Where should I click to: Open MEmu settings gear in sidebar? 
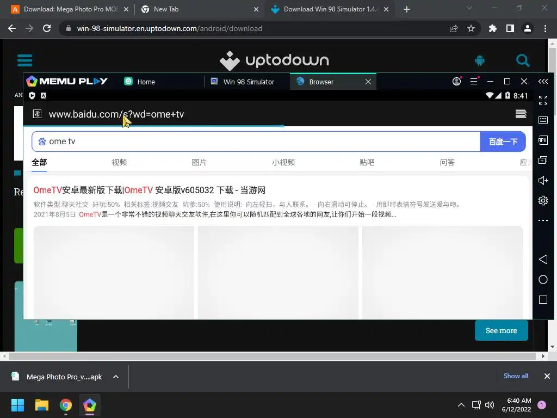(543, 200)
